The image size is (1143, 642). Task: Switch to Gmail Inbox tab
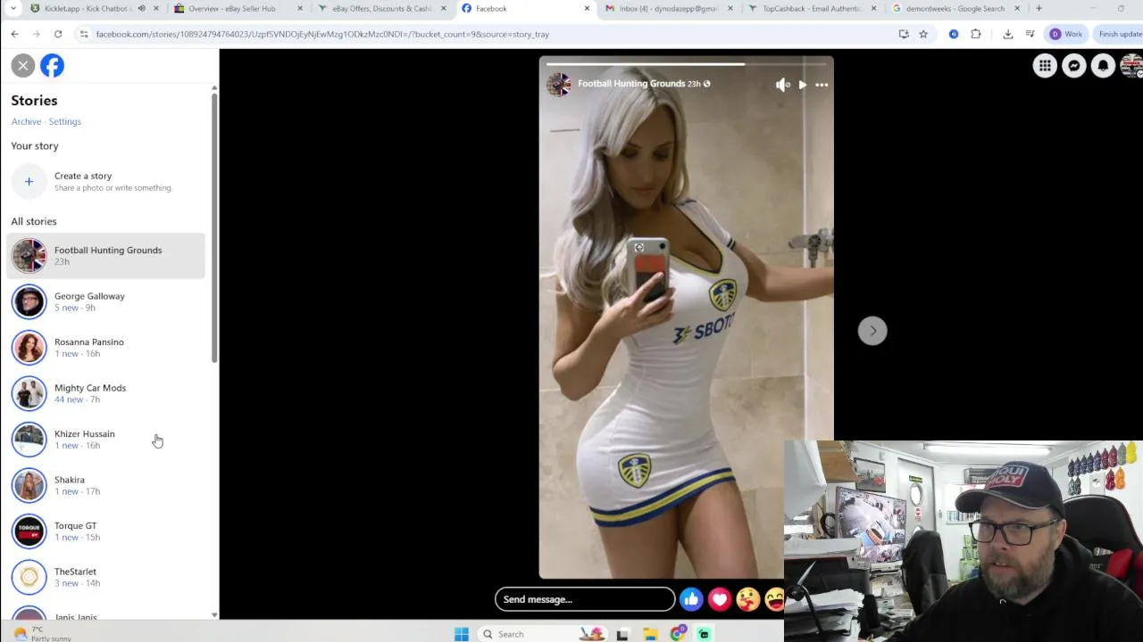669,8
